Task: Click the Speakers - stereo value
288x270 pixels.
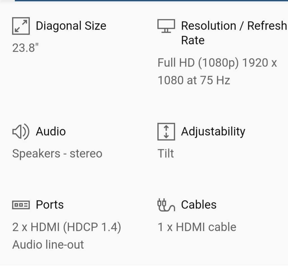Action: point(57,153)
